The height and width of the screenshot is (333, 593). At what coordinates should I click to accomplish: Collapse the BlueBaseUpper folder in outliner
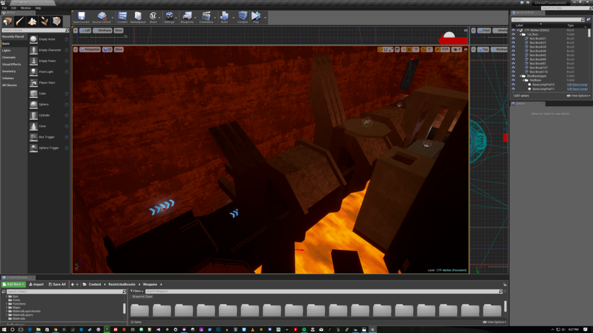(x=521, y=76)
